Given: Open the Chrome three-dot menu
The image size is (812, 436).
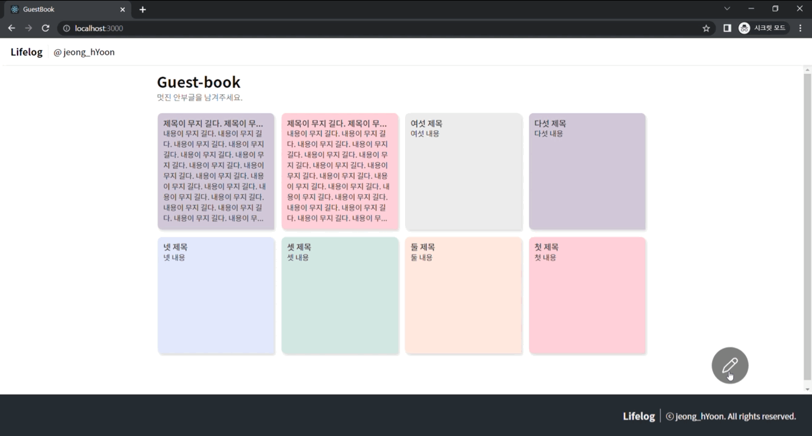Looking at the screenshot, I should click(x=800, y=28).
